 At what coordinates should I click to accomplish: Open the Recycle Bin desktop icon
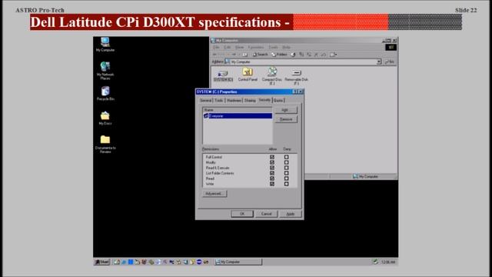click(105, 94)
